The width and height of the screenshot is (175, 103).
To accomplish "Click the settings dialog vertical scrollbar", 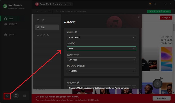I will tap(141, 44).
